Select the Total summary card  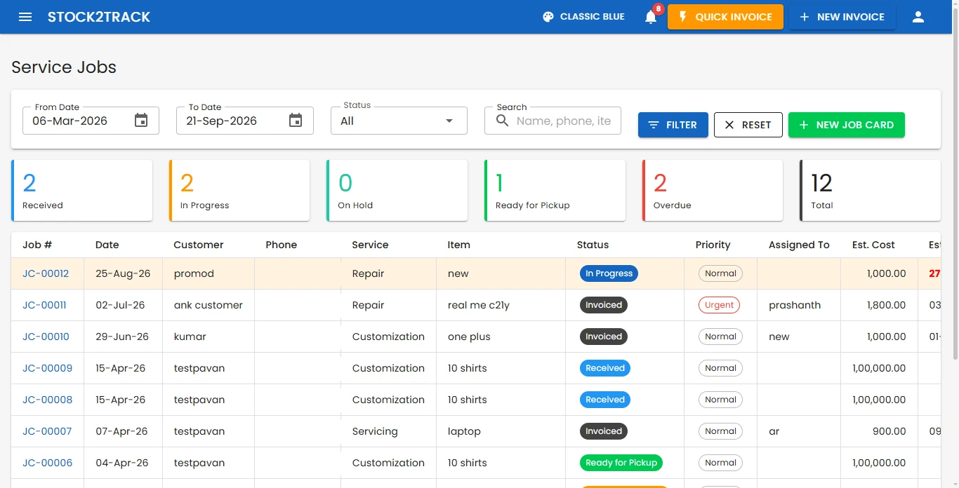pos(870,190)
